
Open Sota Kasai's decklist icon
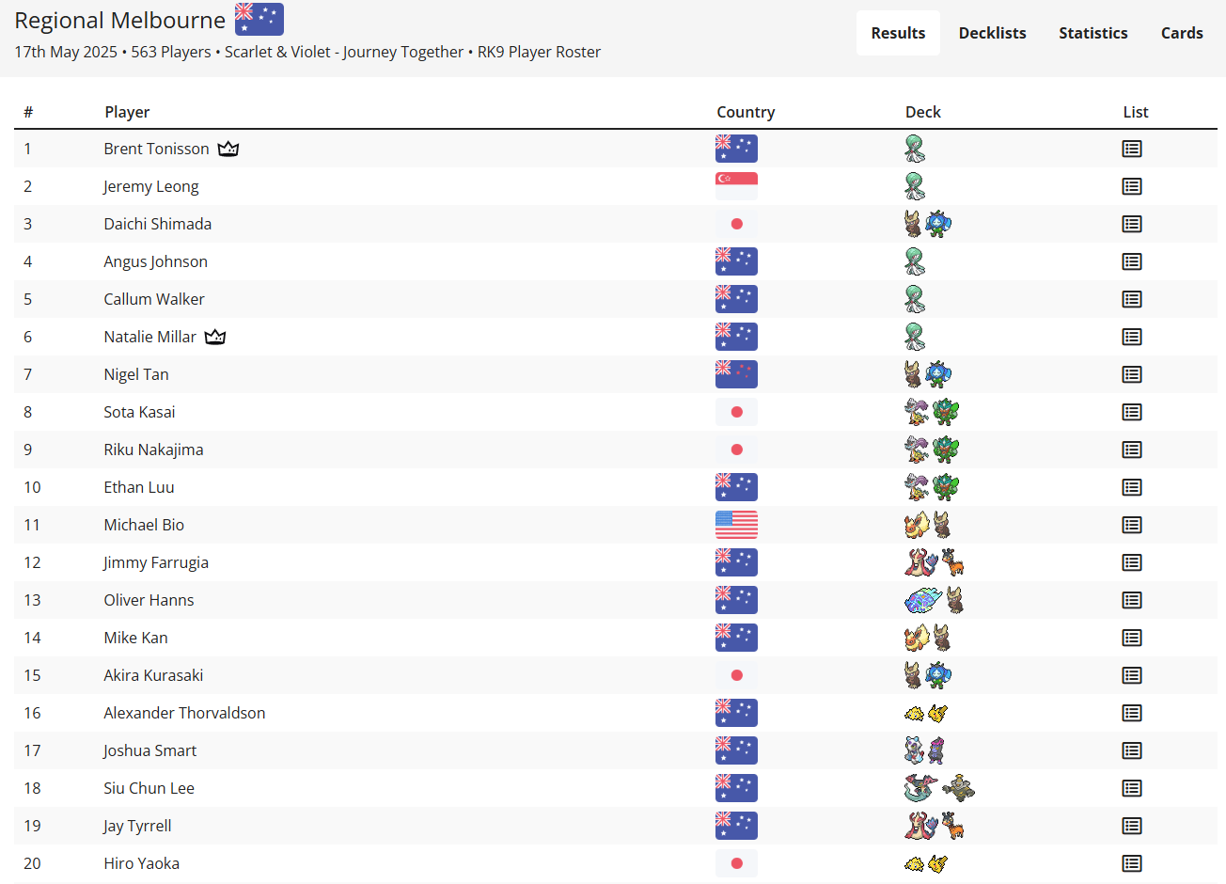1132,412
